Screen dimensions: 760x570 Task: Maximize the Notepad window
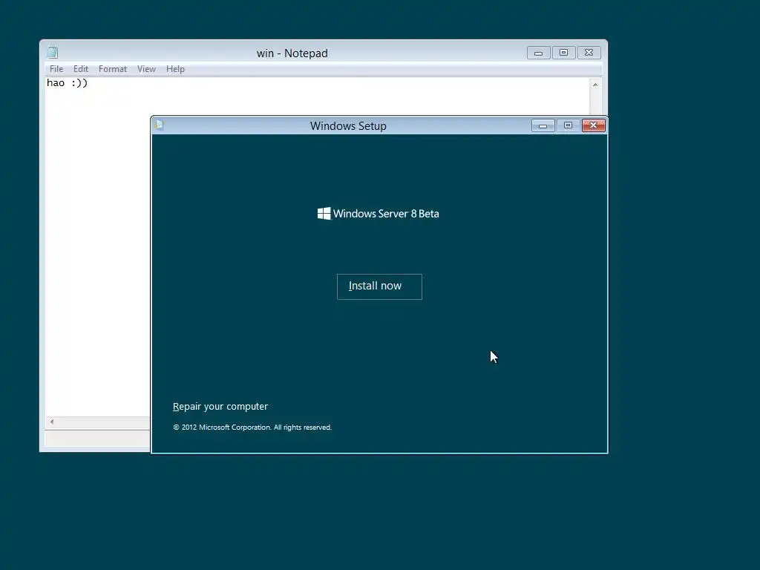[564, 53]
